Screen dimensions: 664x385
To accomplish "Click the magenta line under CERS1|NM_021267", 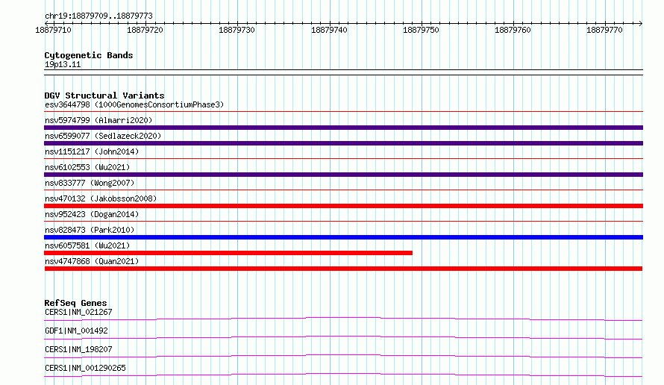I will point(343,319).
